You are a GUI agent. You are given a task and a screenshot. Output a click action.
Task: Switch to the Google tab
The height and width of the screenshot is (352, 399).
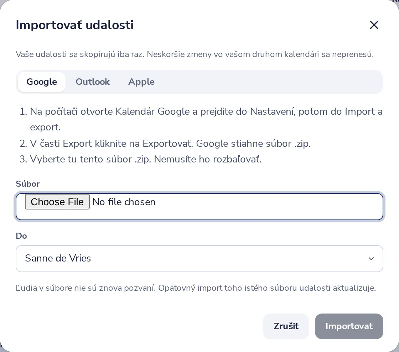point(42,82)
